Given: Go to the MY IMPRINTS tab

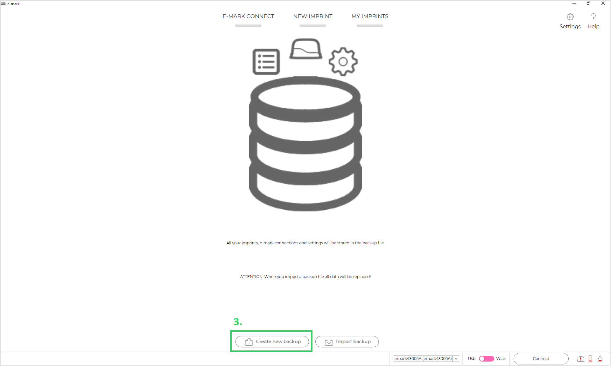Looking at the screenshot, I should 370,17.
